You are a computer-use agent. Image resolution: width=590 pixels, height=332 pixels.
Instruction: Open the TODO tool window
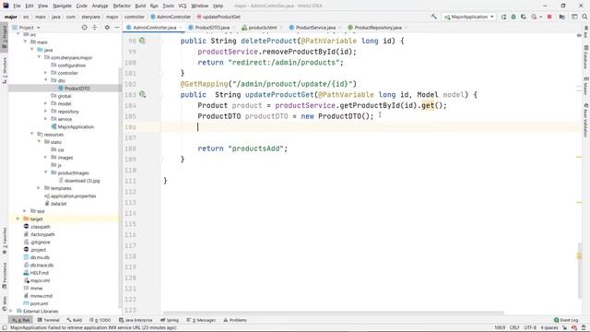100,320
